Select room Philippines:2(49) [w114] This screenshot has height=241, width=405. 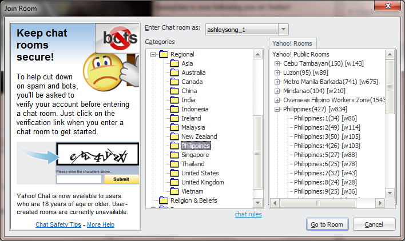click(x=327, y=127)
